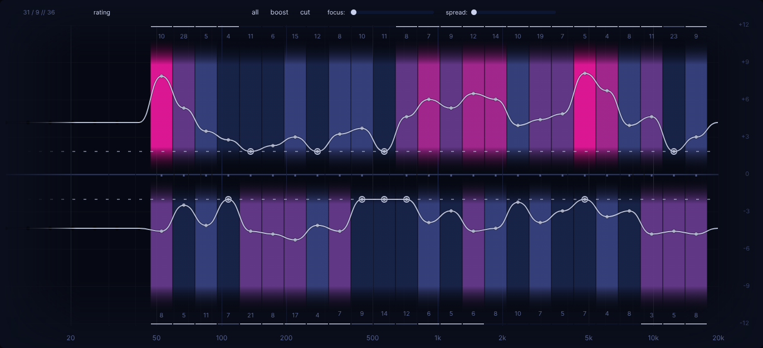Click the spread slider handle

click(474, 12)
